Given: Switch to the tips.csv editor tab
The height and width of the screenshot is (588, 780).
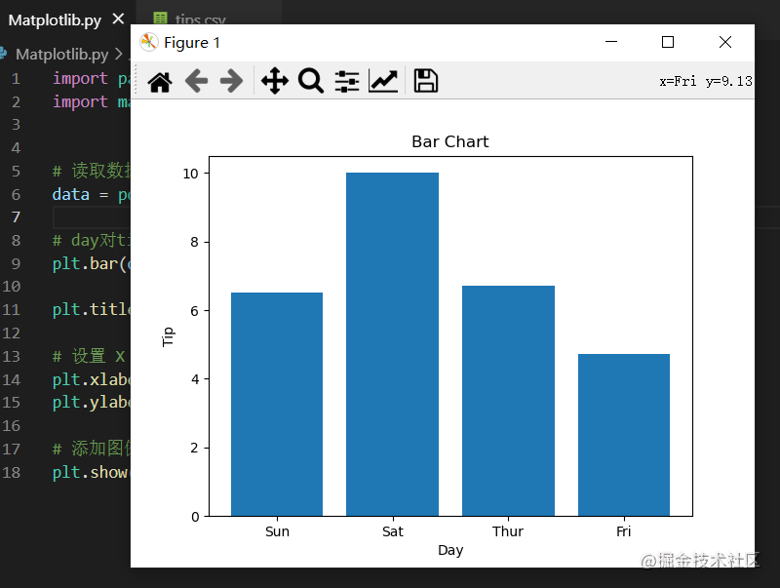Looking at the screenshot, I should coord(200,20).
